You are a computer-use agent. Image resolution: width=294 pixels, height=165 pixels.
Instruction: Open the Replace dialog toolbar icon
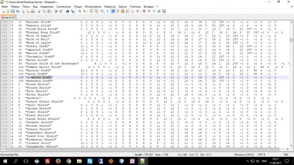click(x=73, y=11)
